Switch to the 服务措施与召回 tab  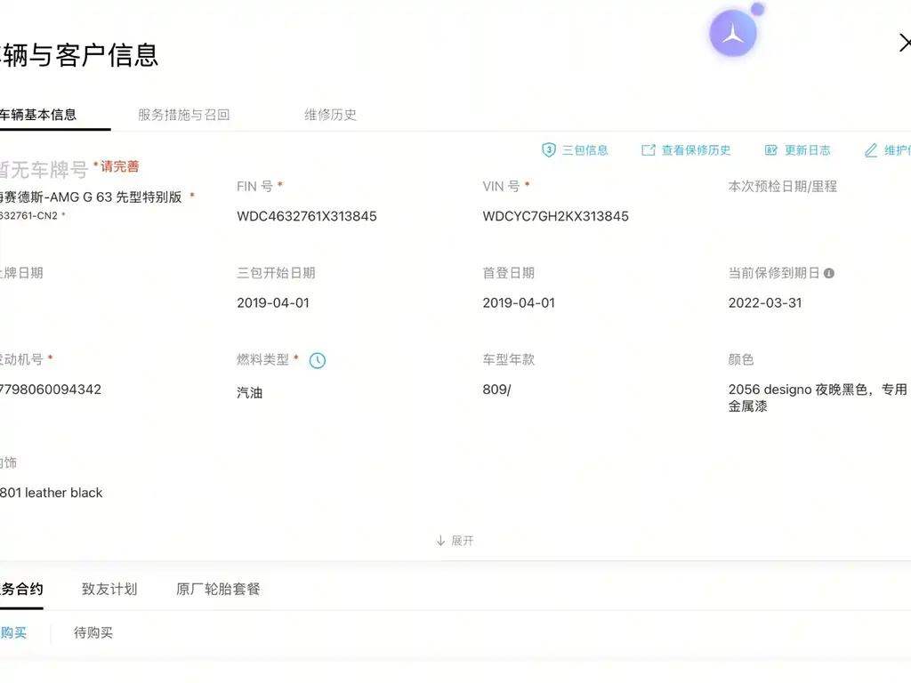[x=183, y=115]
